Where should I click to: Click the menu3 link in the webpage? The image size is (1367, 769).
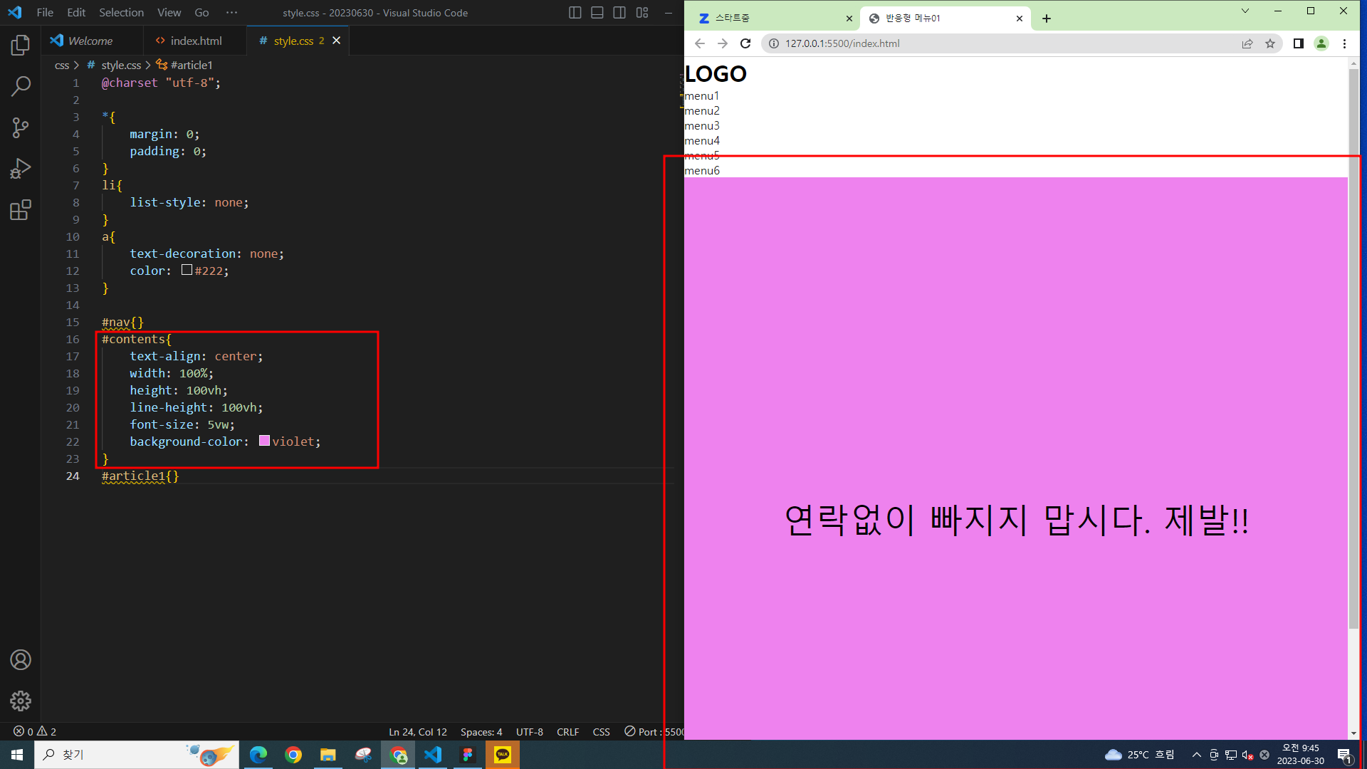click(x=702, y=126)
